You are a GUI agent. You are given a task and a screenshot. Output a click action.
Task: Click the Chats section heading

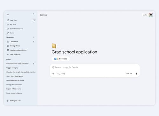9,59
